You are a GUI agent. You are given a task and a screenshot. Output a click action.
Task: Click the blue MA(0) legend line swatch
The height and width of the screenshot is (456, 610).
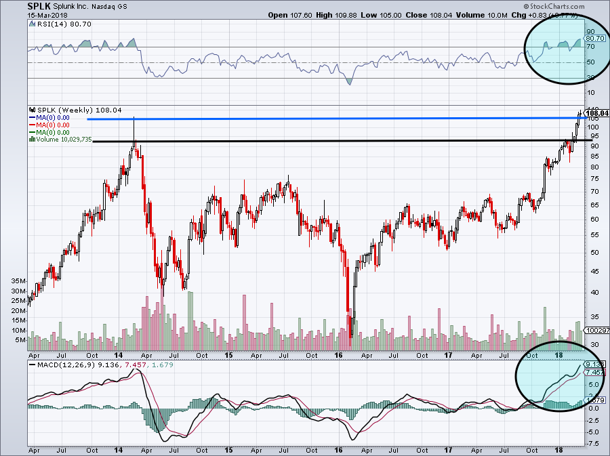[32, 117]
